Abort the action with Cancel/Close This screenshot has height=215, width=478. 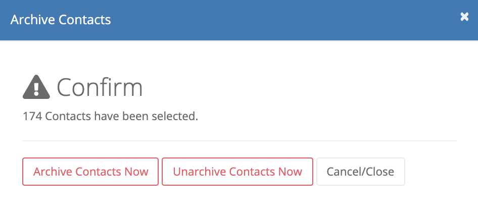tap(361, 172)
